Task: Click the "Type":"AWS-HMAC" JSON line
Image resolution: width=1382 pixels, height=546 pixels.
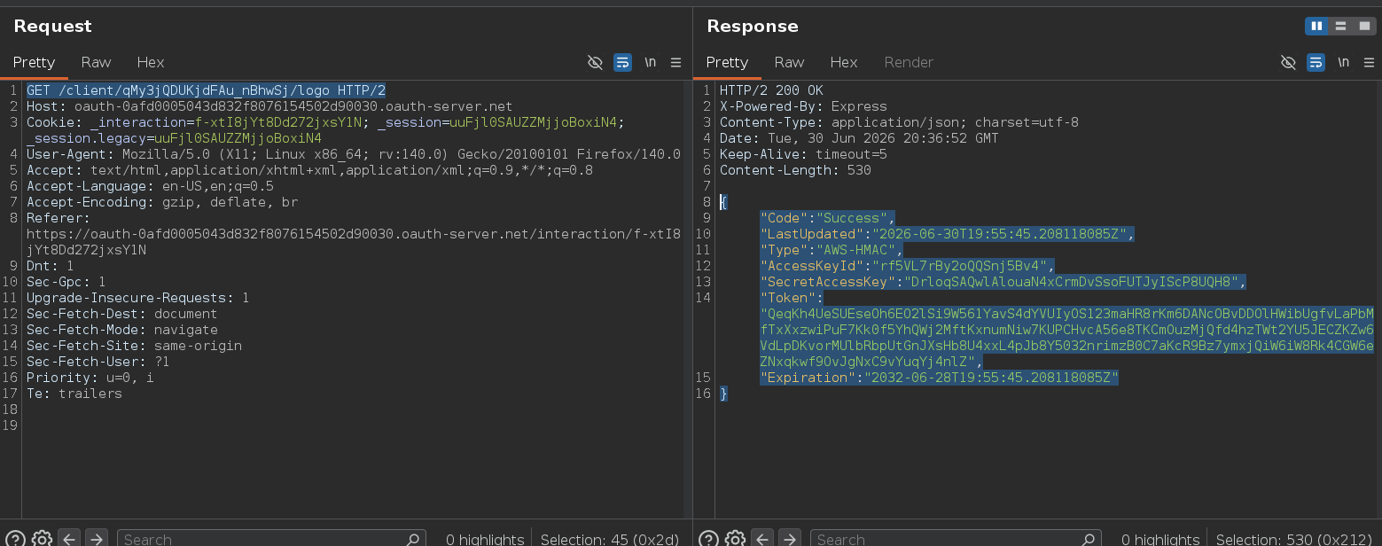Action: point(832,250)
